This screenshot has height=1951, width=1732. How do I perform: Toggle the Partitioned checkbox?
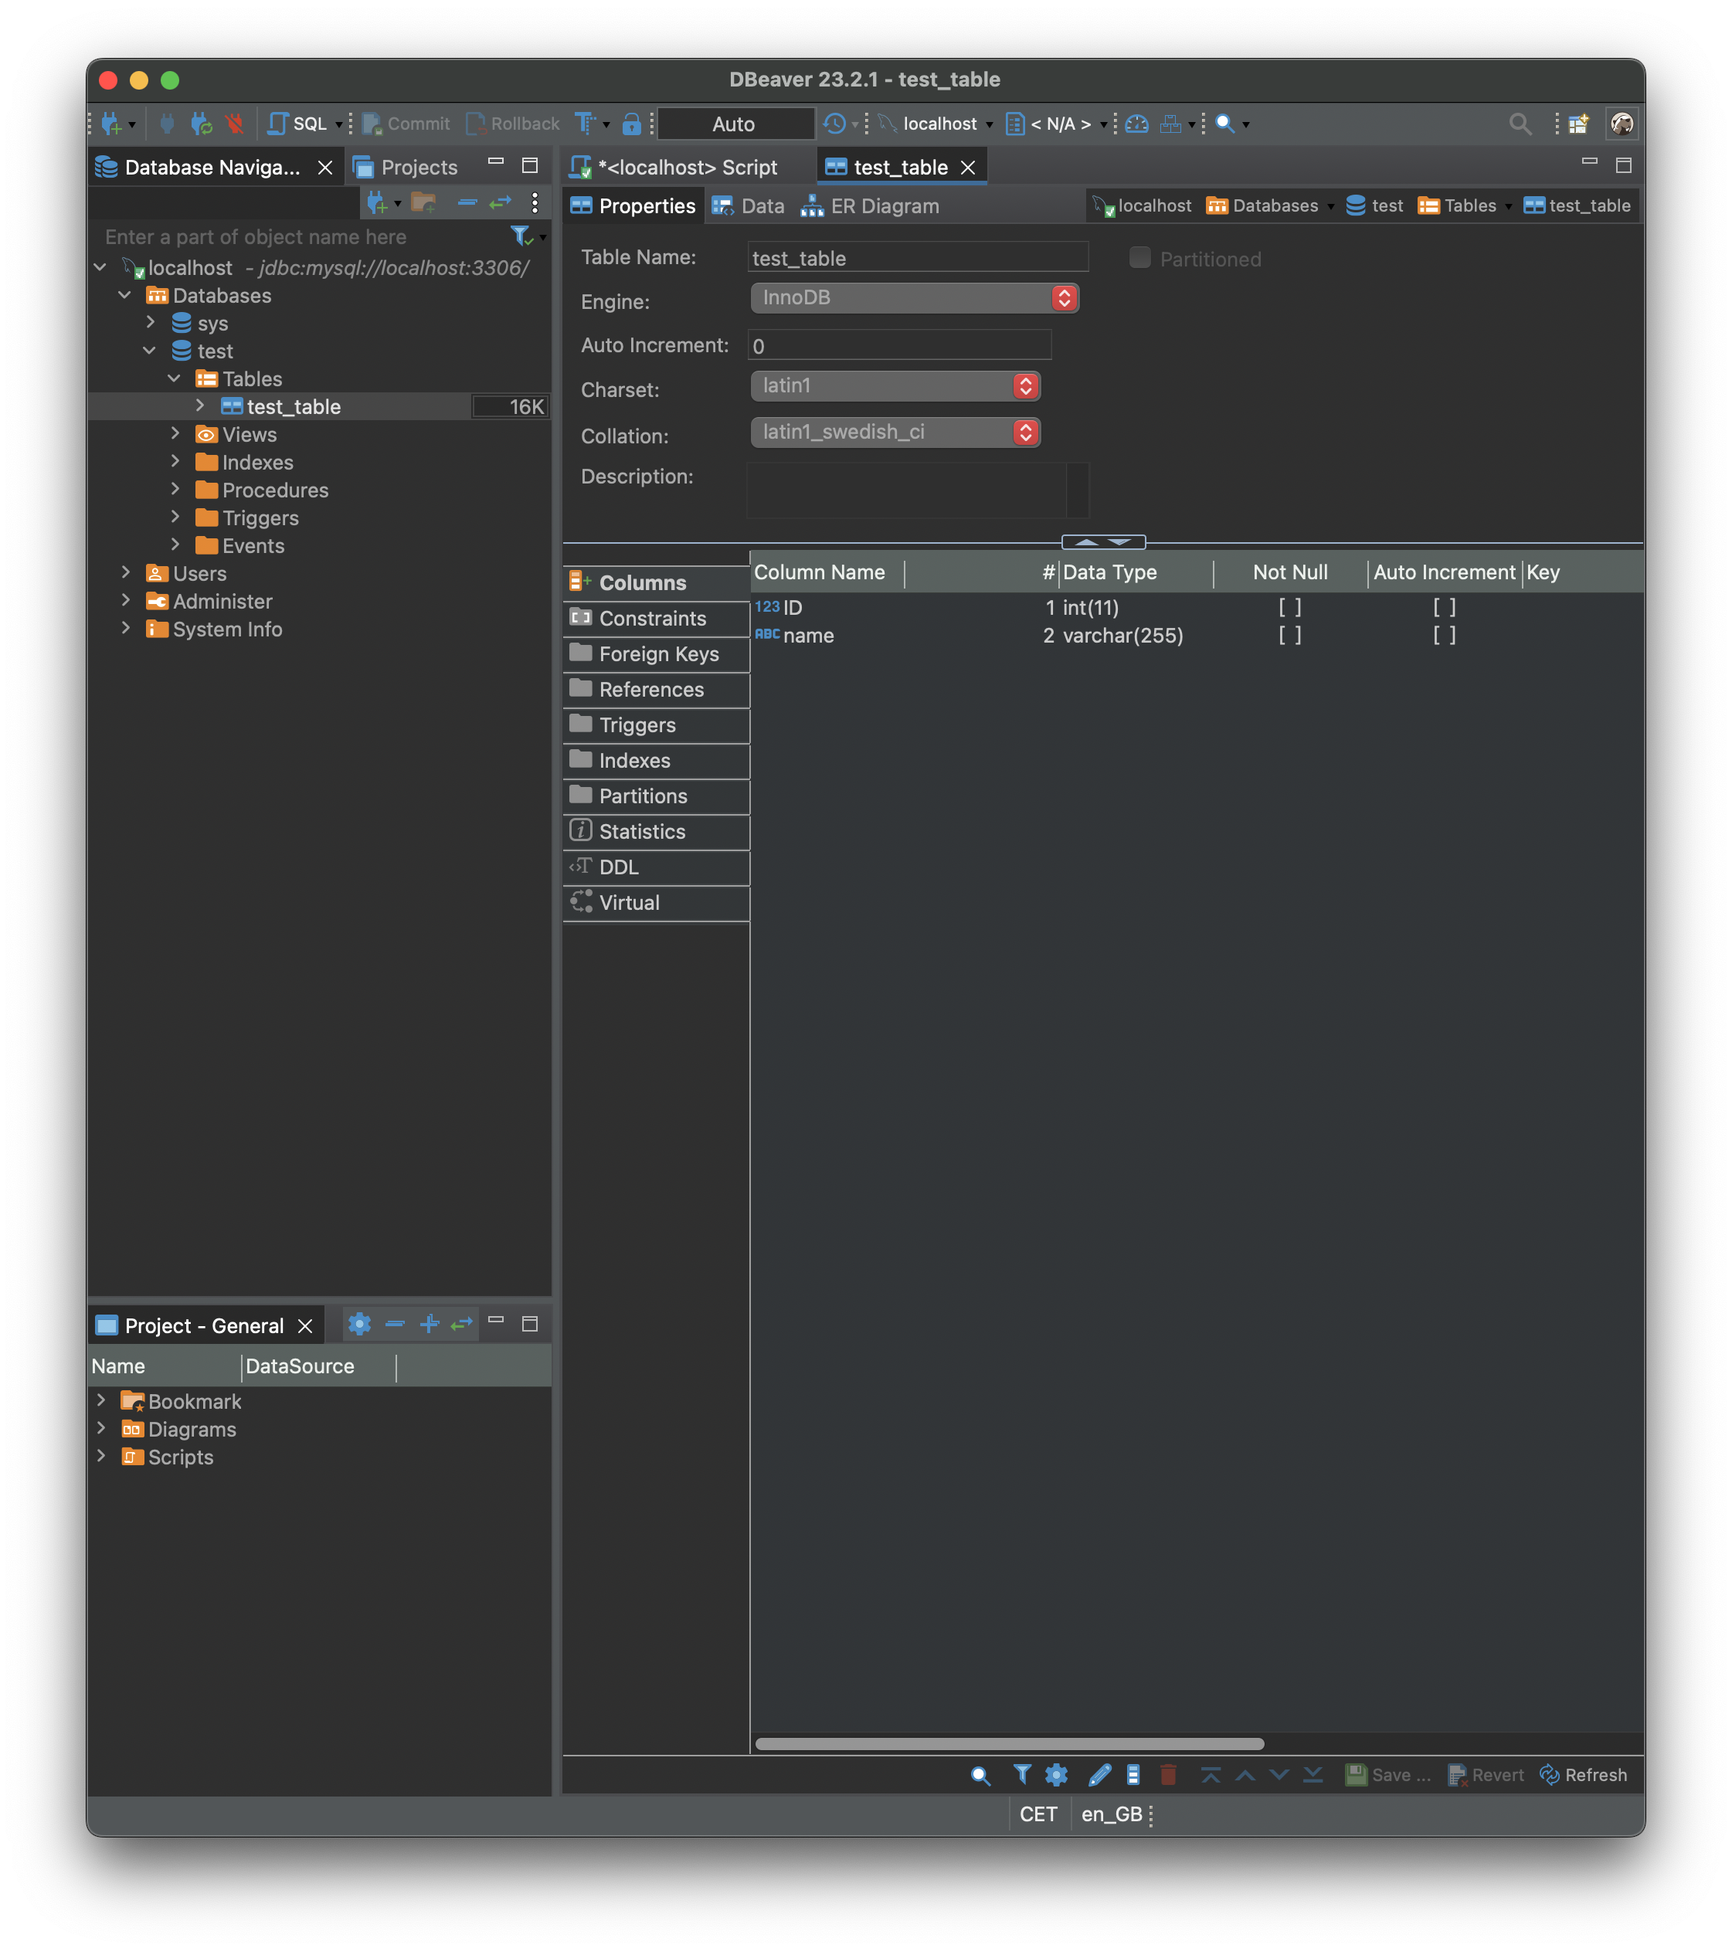pyautogui.click(x=1139, y=258)
